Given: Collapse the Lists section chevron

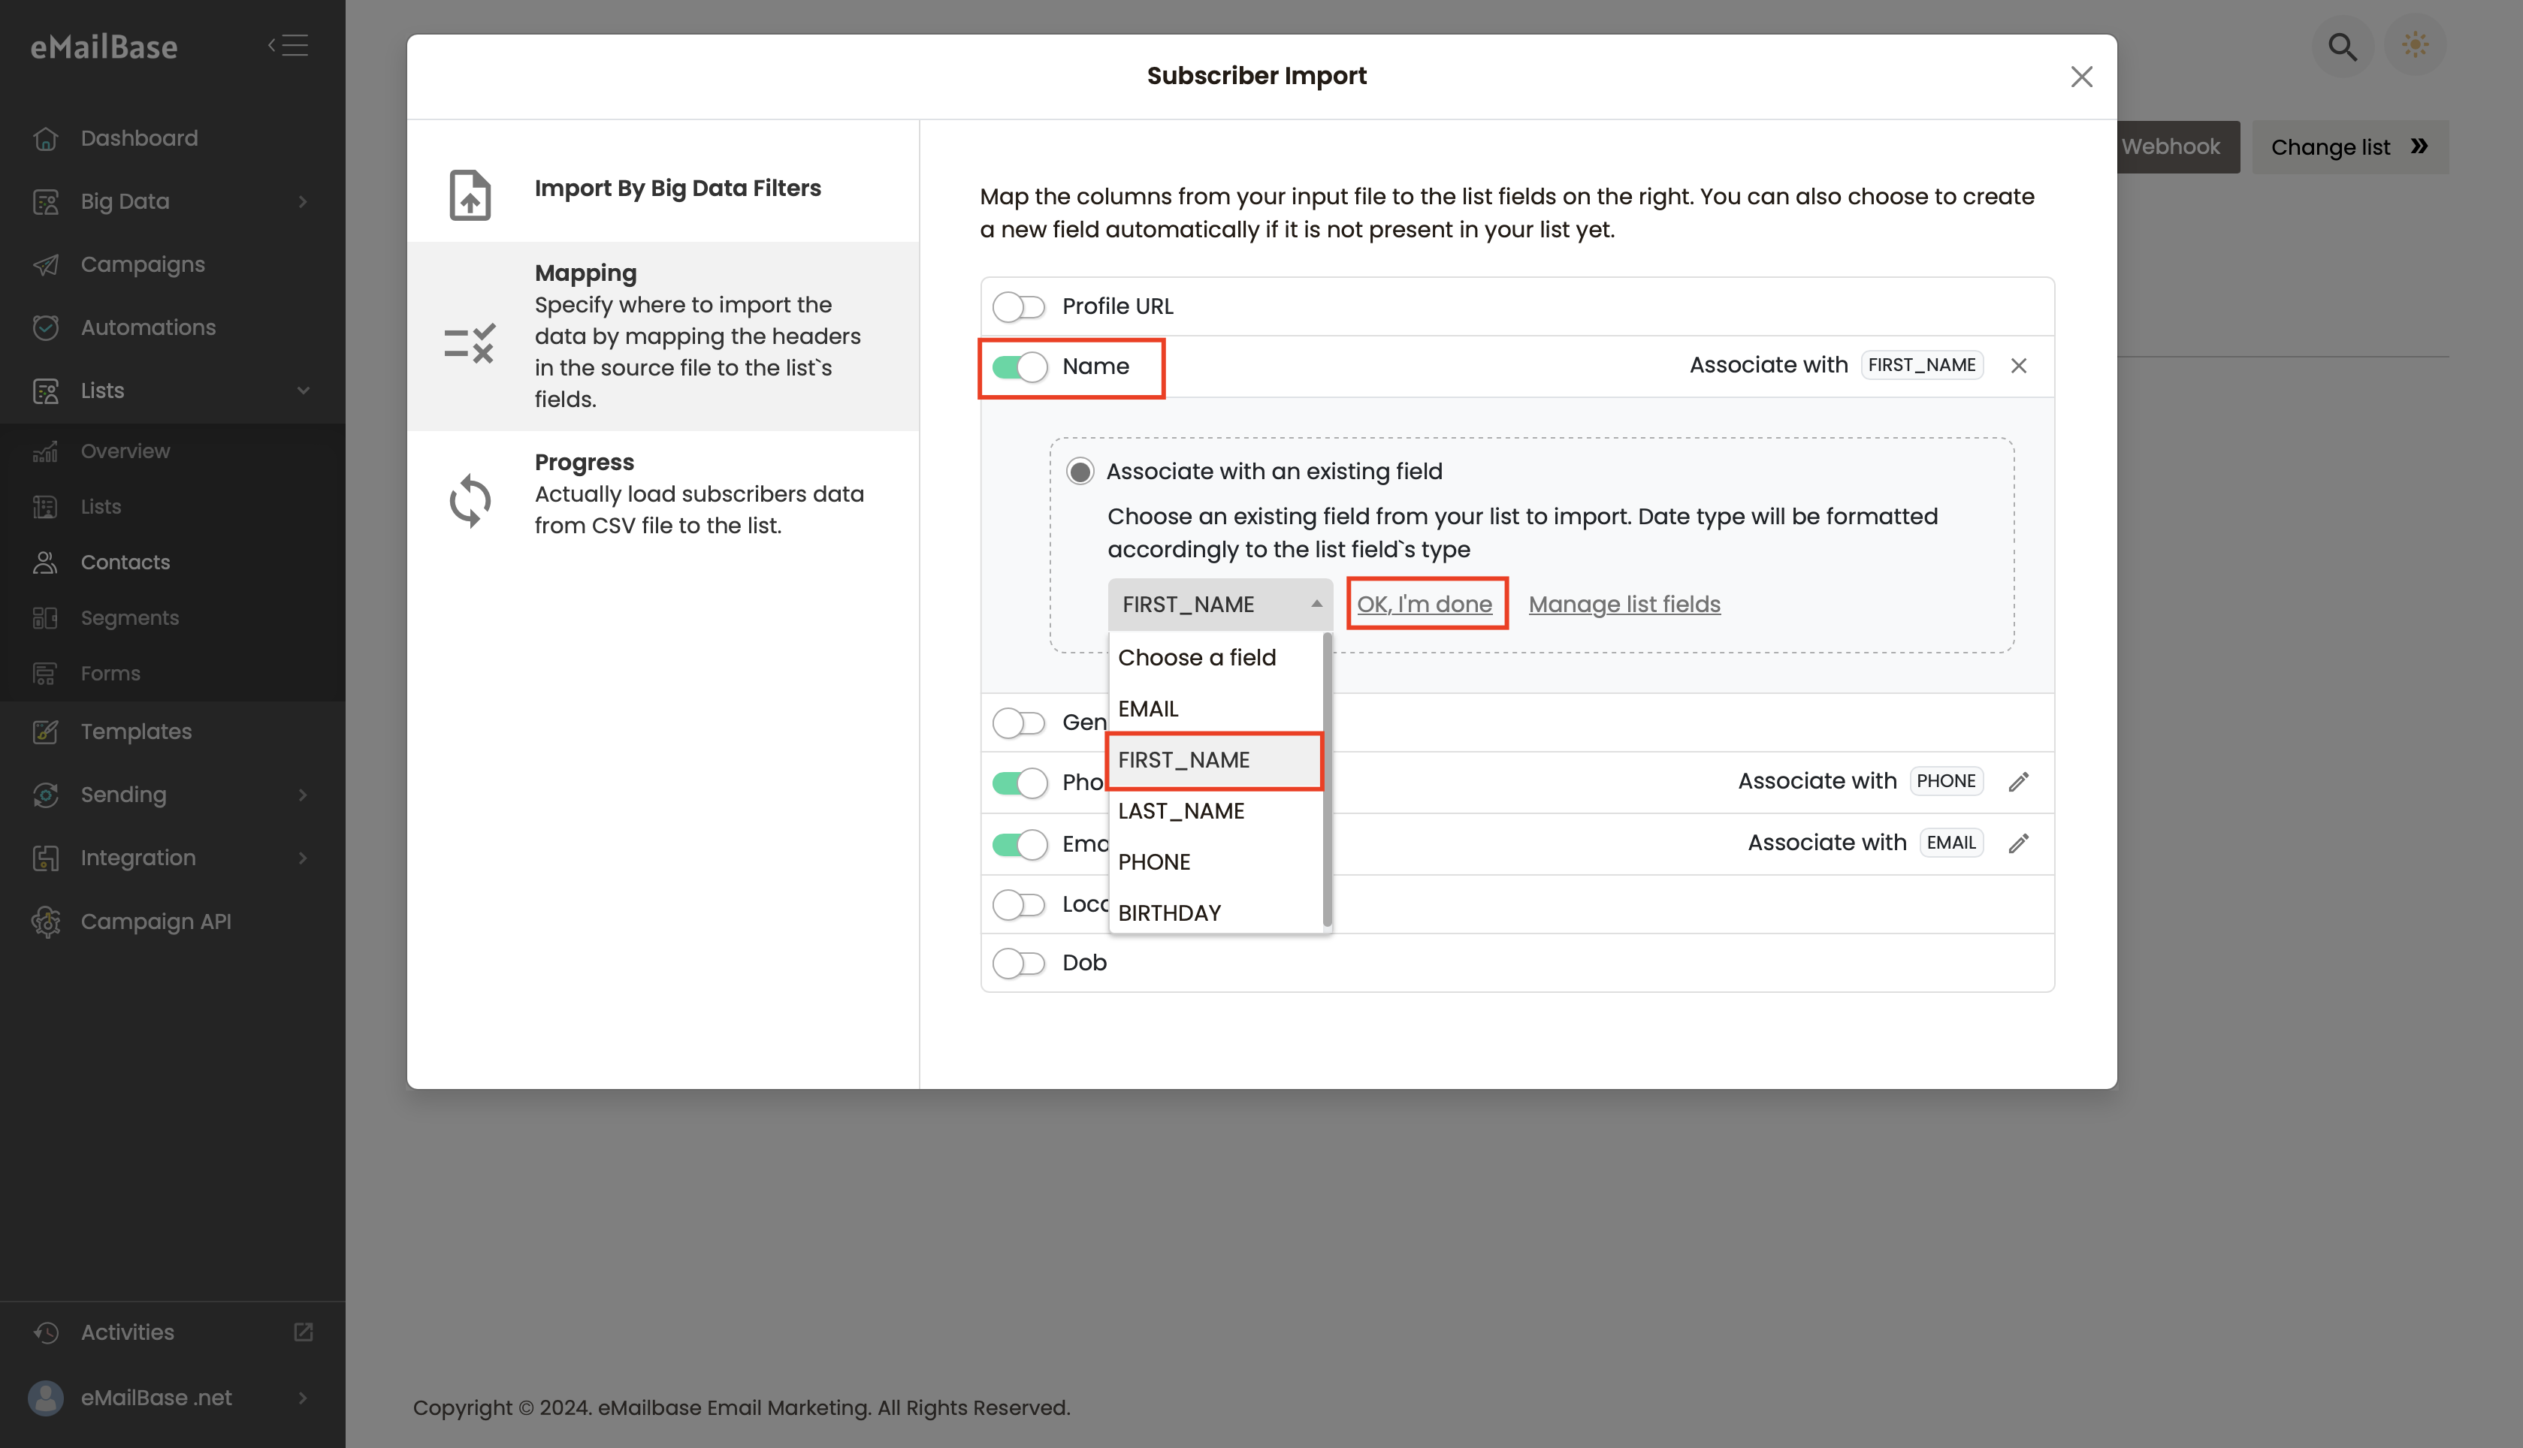Looking at the screenshot, I should [x=303, y=391].
